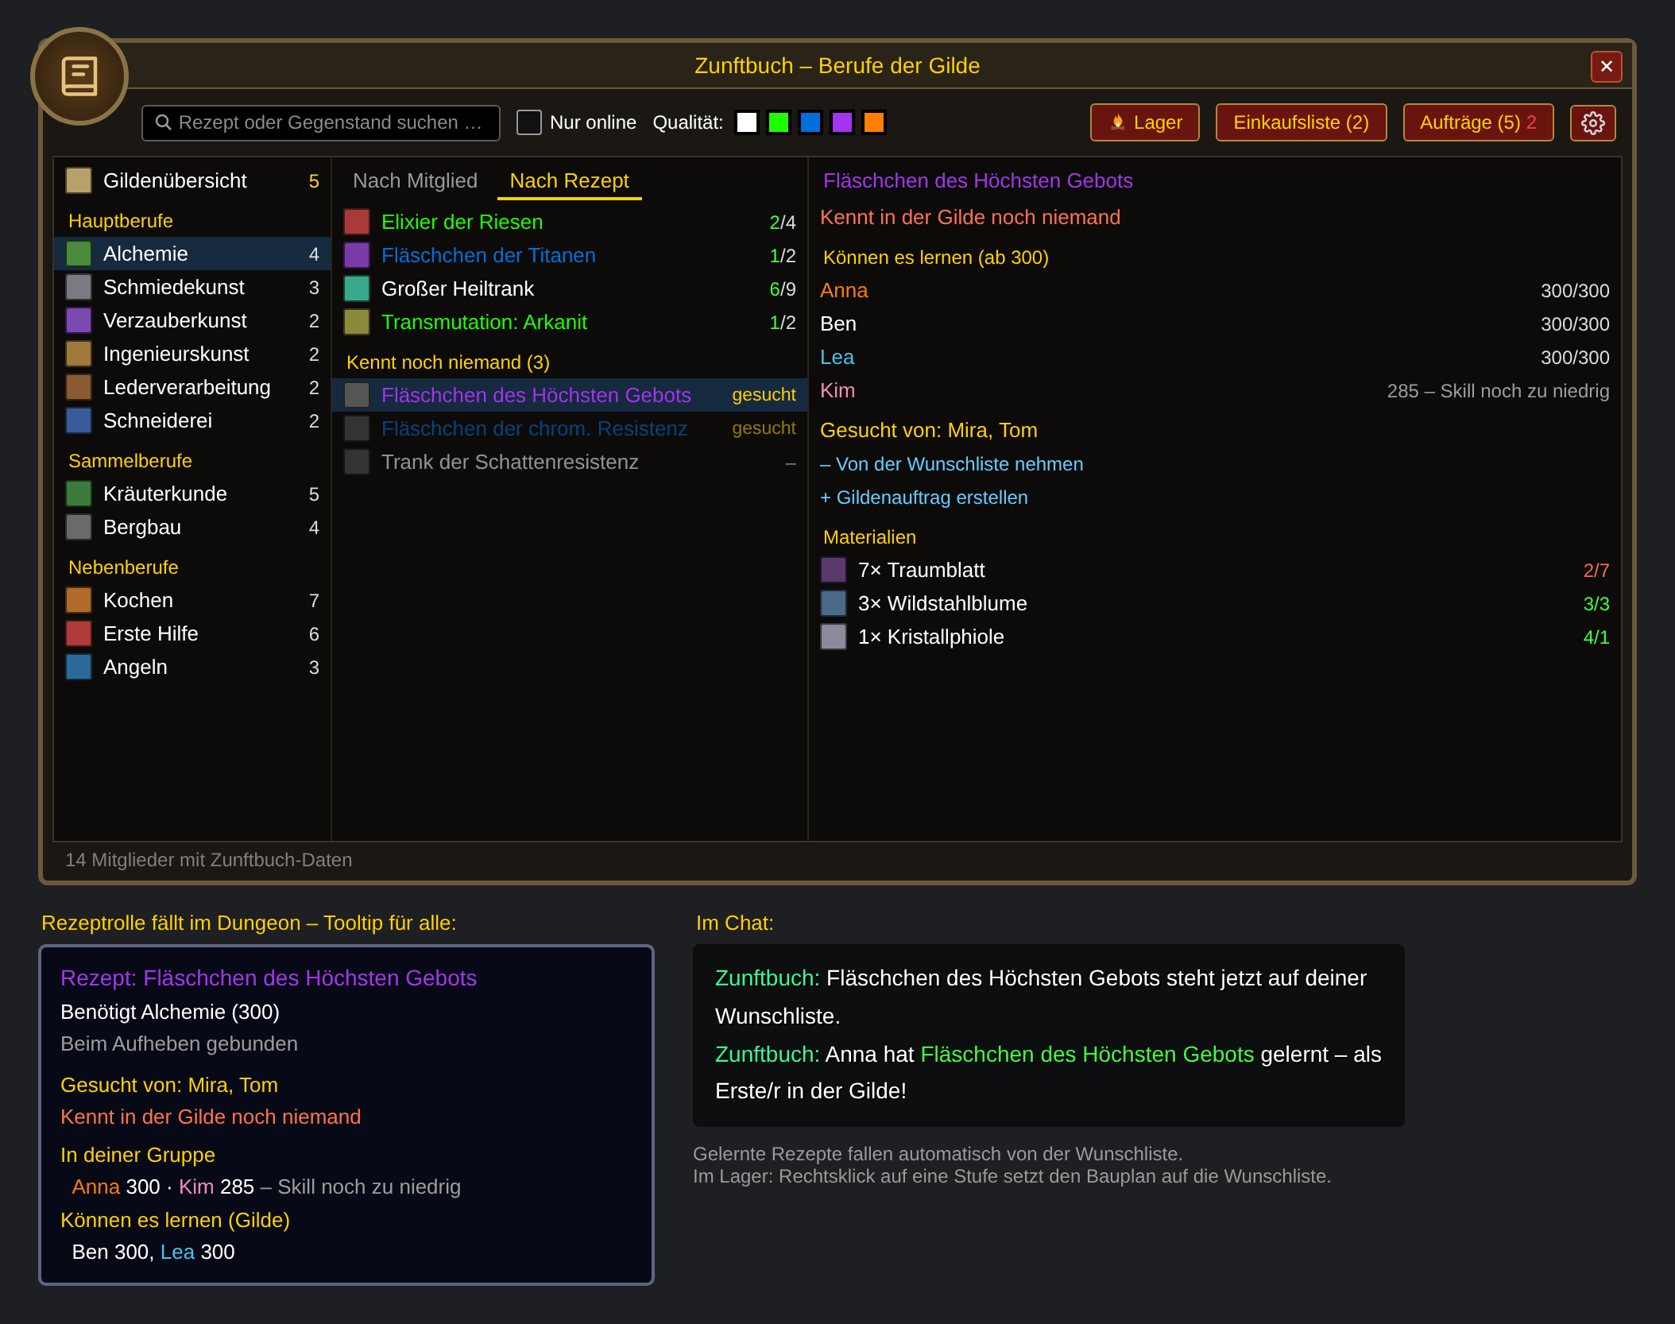Select the Schmiedekunst profession icon
This screenshot has height=1324, width=1675.
[x=79, y=287]
